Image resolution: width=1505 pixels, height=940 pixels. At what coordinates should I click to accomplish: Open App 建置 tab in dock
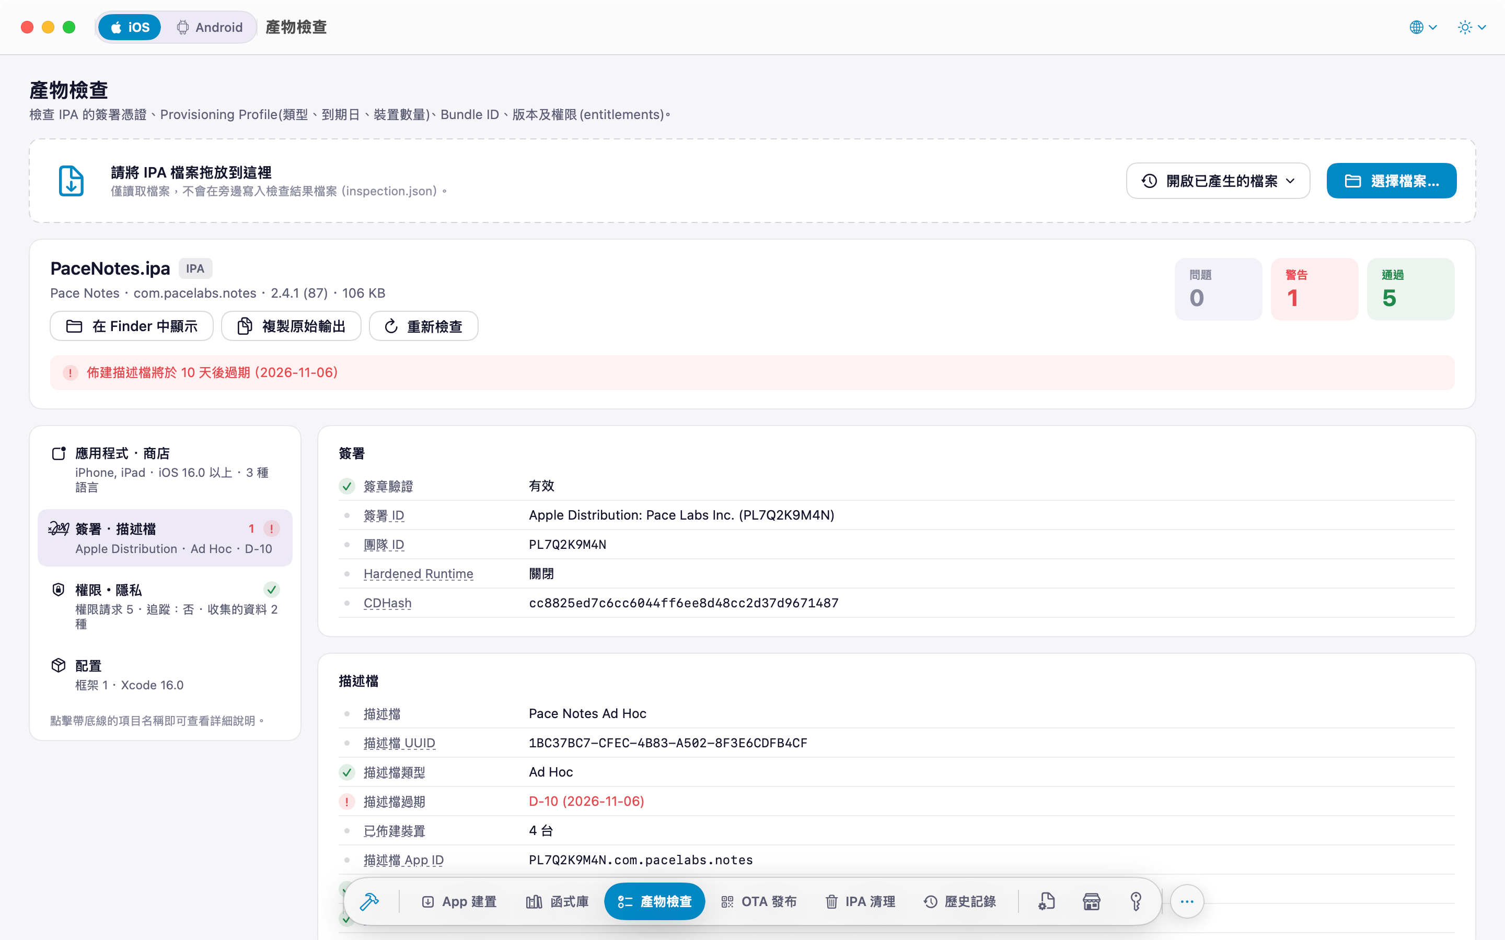point(459,901)
